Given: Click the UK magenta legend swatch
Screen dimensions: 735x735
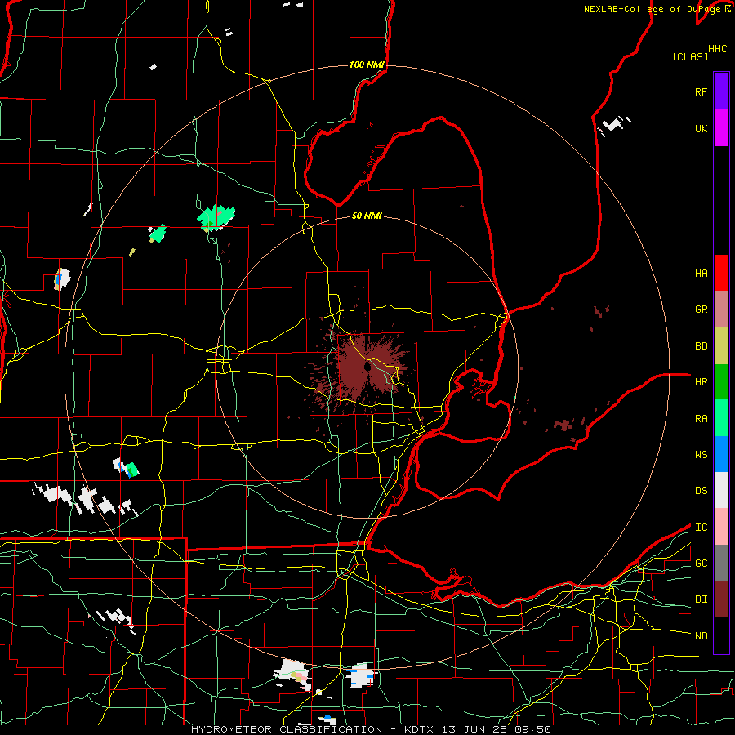Looking at the screenshot, I should [721, 128].
